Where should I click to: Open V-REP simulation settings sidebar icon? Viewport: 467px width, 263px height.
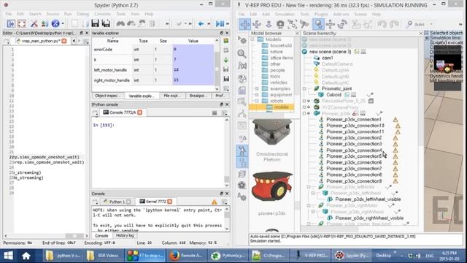242,40
